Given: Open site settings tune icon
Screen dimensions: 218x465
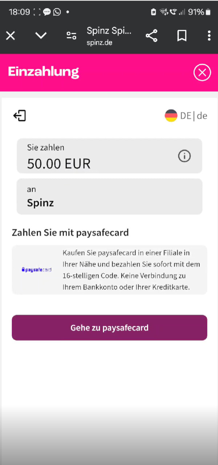Looking at the screenshot, I should [x=71, y=36].
